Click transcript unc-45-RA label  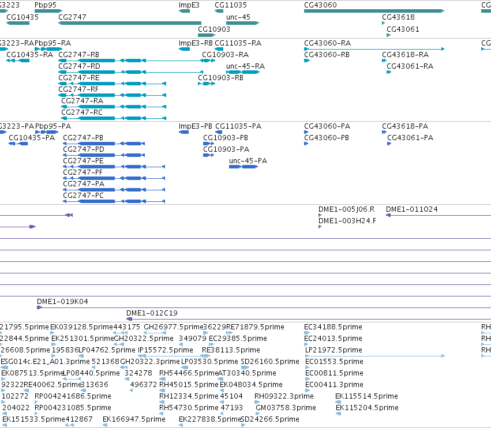(x=246, y=66)
